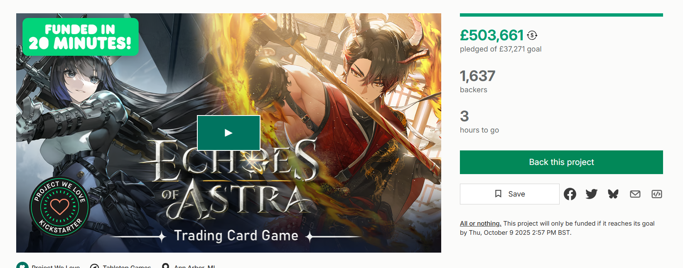Play the Echoes of Astra video
The width and height of the screenshot is (683, 268).
pyautogui.click(x=228, y=133)
